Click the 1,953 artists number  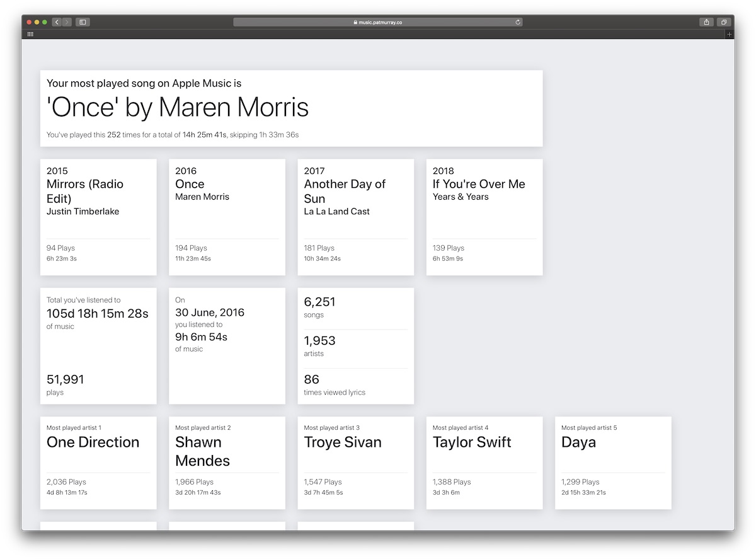pyautogui.click(x=319, y=341)
